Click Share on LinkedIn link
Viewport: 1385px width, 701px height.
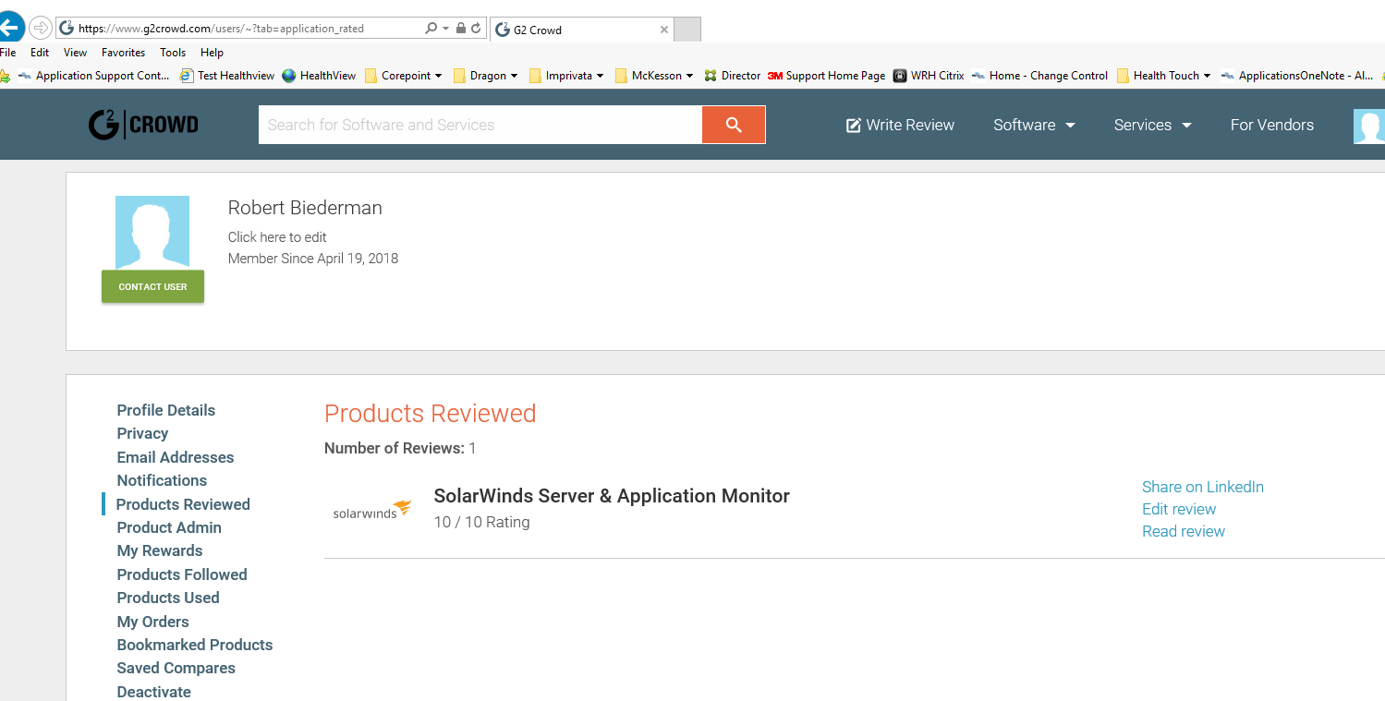1203,487
